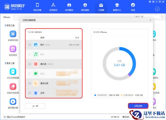This screenshot has width=166, height=120.
Task: Click the red Contacts icon
Action: coord(36,64)
